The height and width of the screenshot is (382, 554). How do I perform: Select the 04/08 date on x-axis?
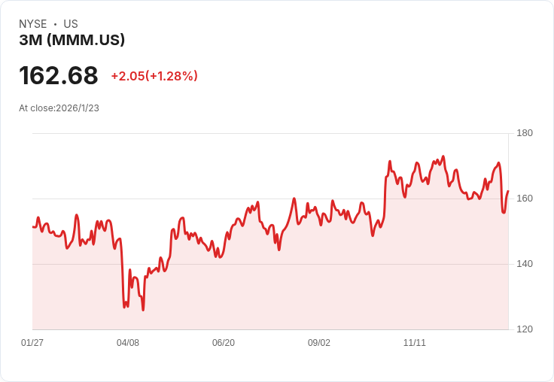128,343
